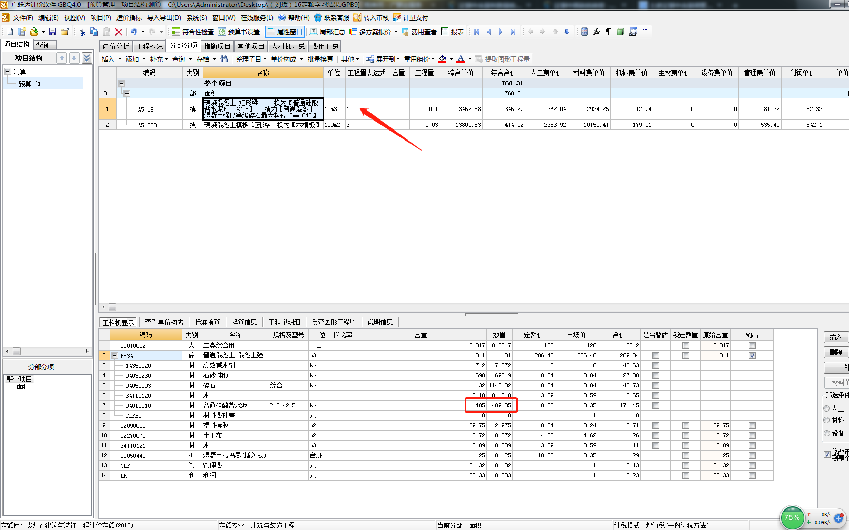
Task: Check 锁定数量 for 二类综合用工 row
Action: pyautogui.click(x=686, y=346)
